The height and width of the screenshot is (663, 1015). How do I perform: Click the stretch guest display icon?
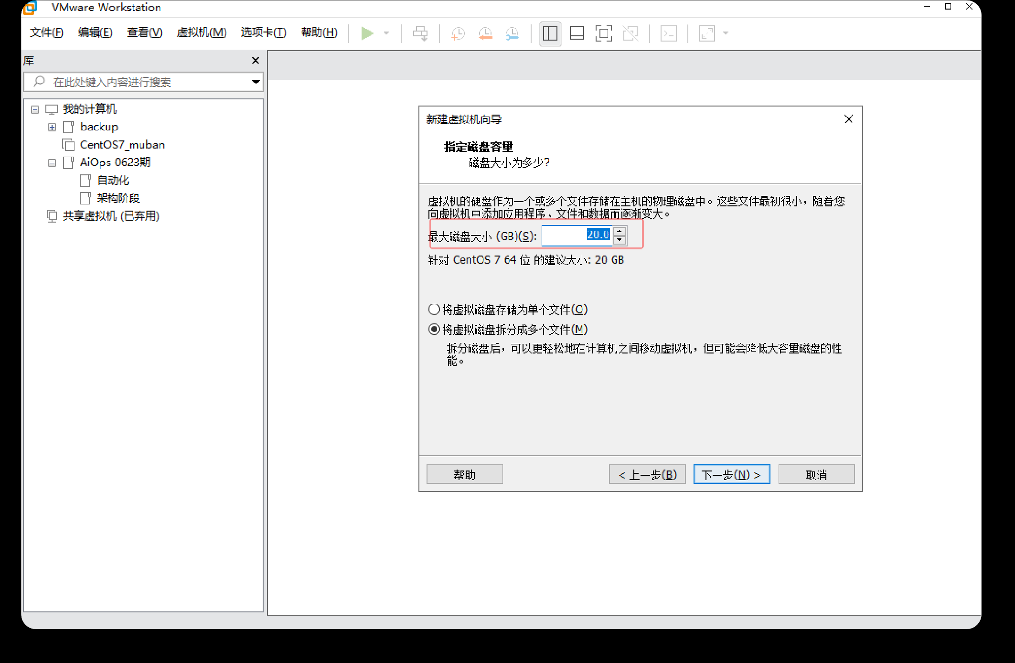[x=707, y=33]
